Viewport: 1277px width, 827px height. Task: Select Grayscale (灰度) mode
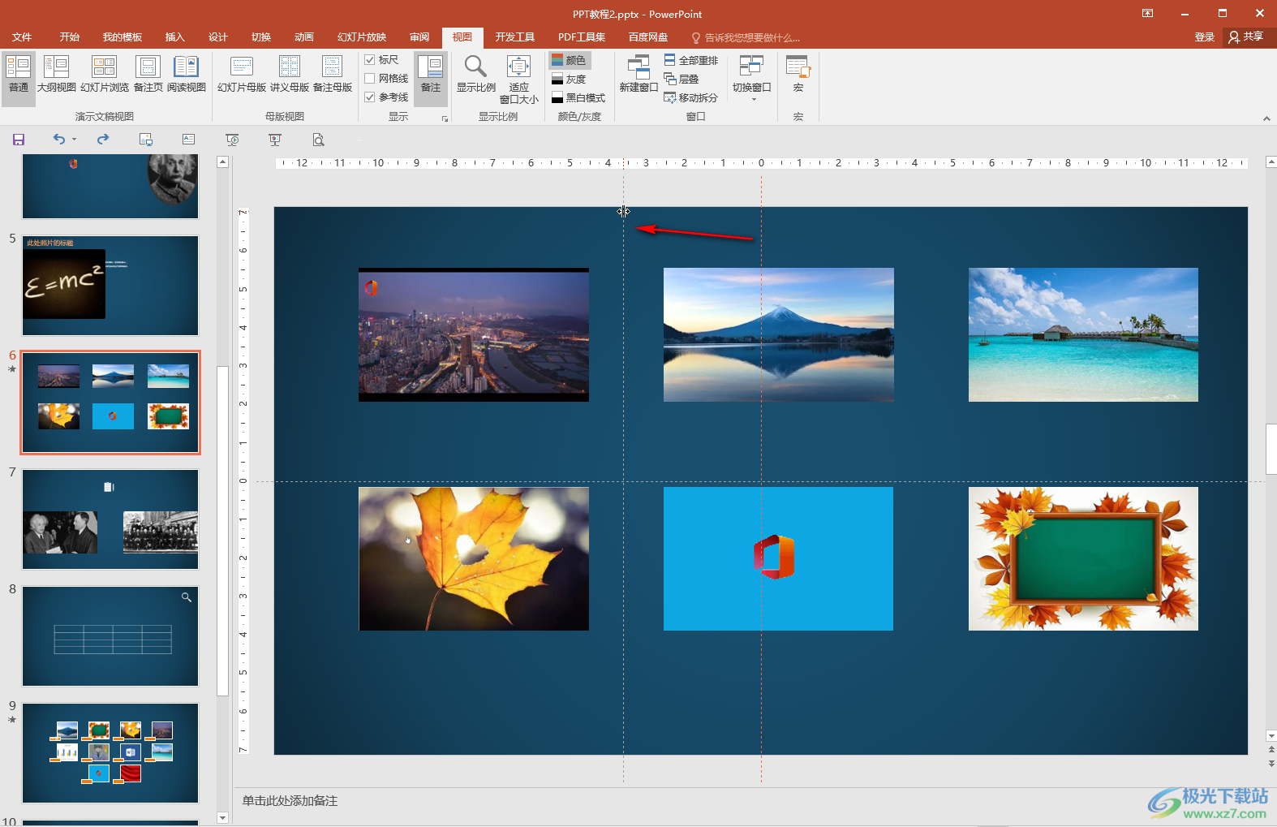569,79
